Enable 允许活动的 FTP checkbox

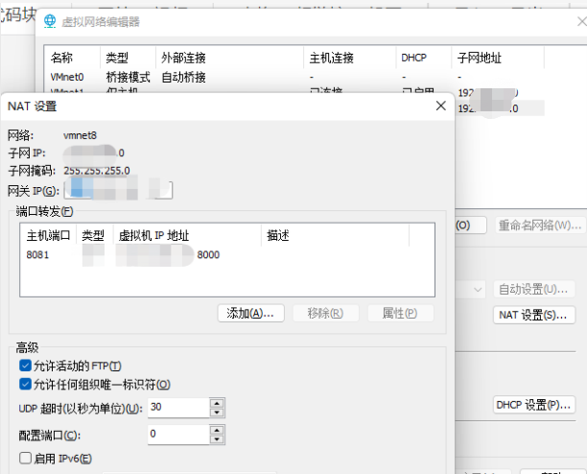tap(25, 366)
